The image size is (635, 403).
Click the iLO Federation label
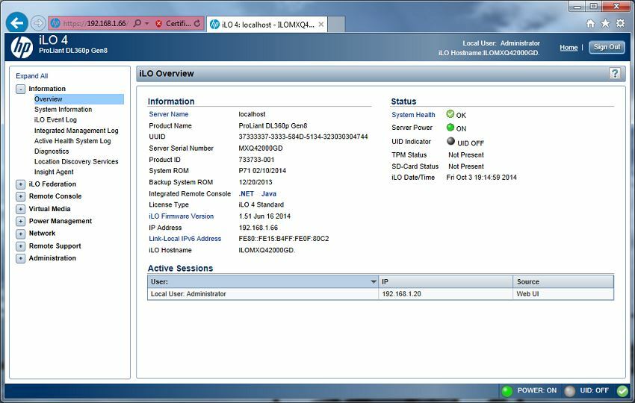[52, 184]
